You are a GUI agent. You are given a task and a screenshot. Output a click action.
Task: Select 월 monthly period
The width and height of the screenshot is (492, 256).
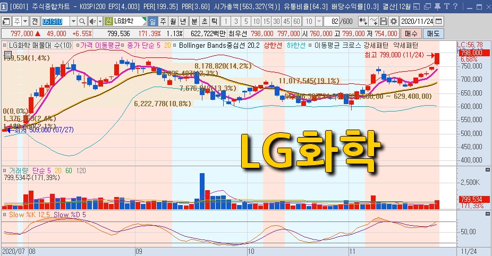click(x=173, y=21)
